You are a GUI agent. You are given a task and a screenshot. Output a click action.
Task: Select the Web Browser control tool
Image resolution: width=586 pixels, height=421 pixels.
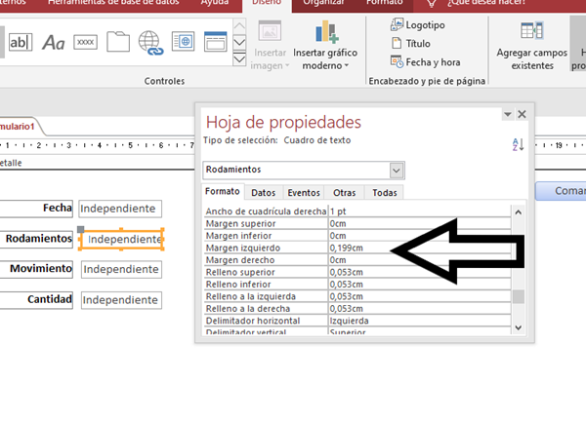click(x=182, y=42)
